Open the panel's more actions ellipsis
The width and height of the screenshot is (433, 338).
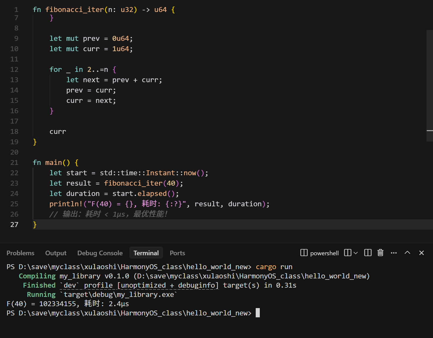(394, 253)
